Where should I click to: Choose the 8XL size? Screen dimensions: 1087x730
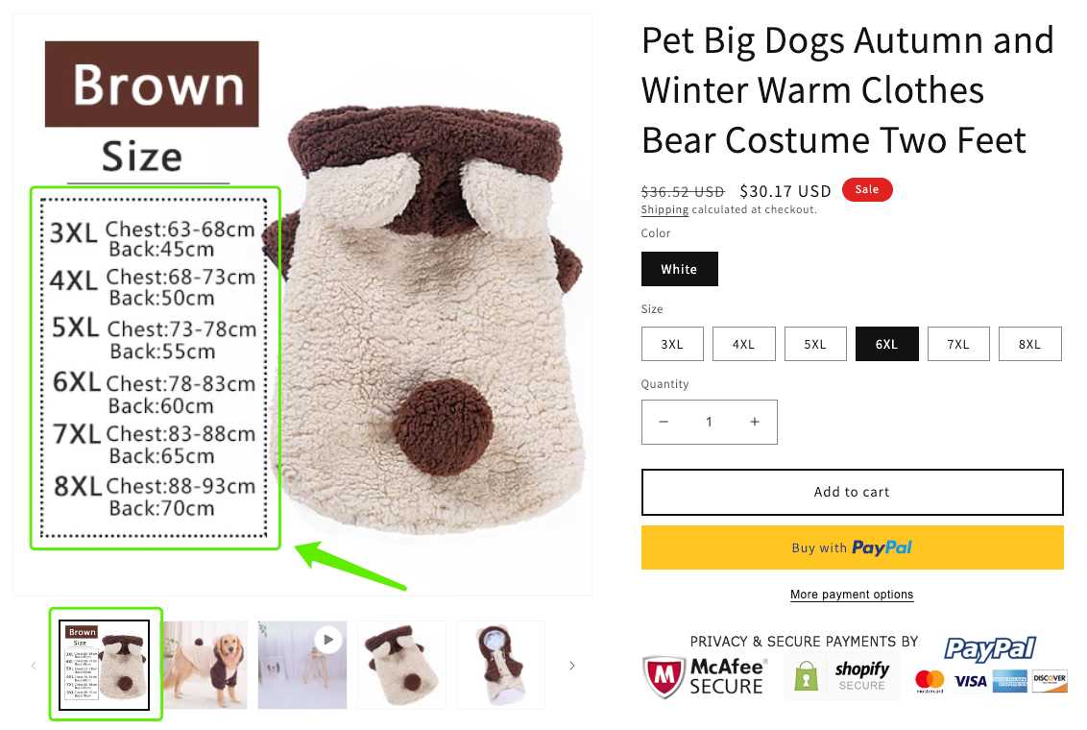[1029, 344]
